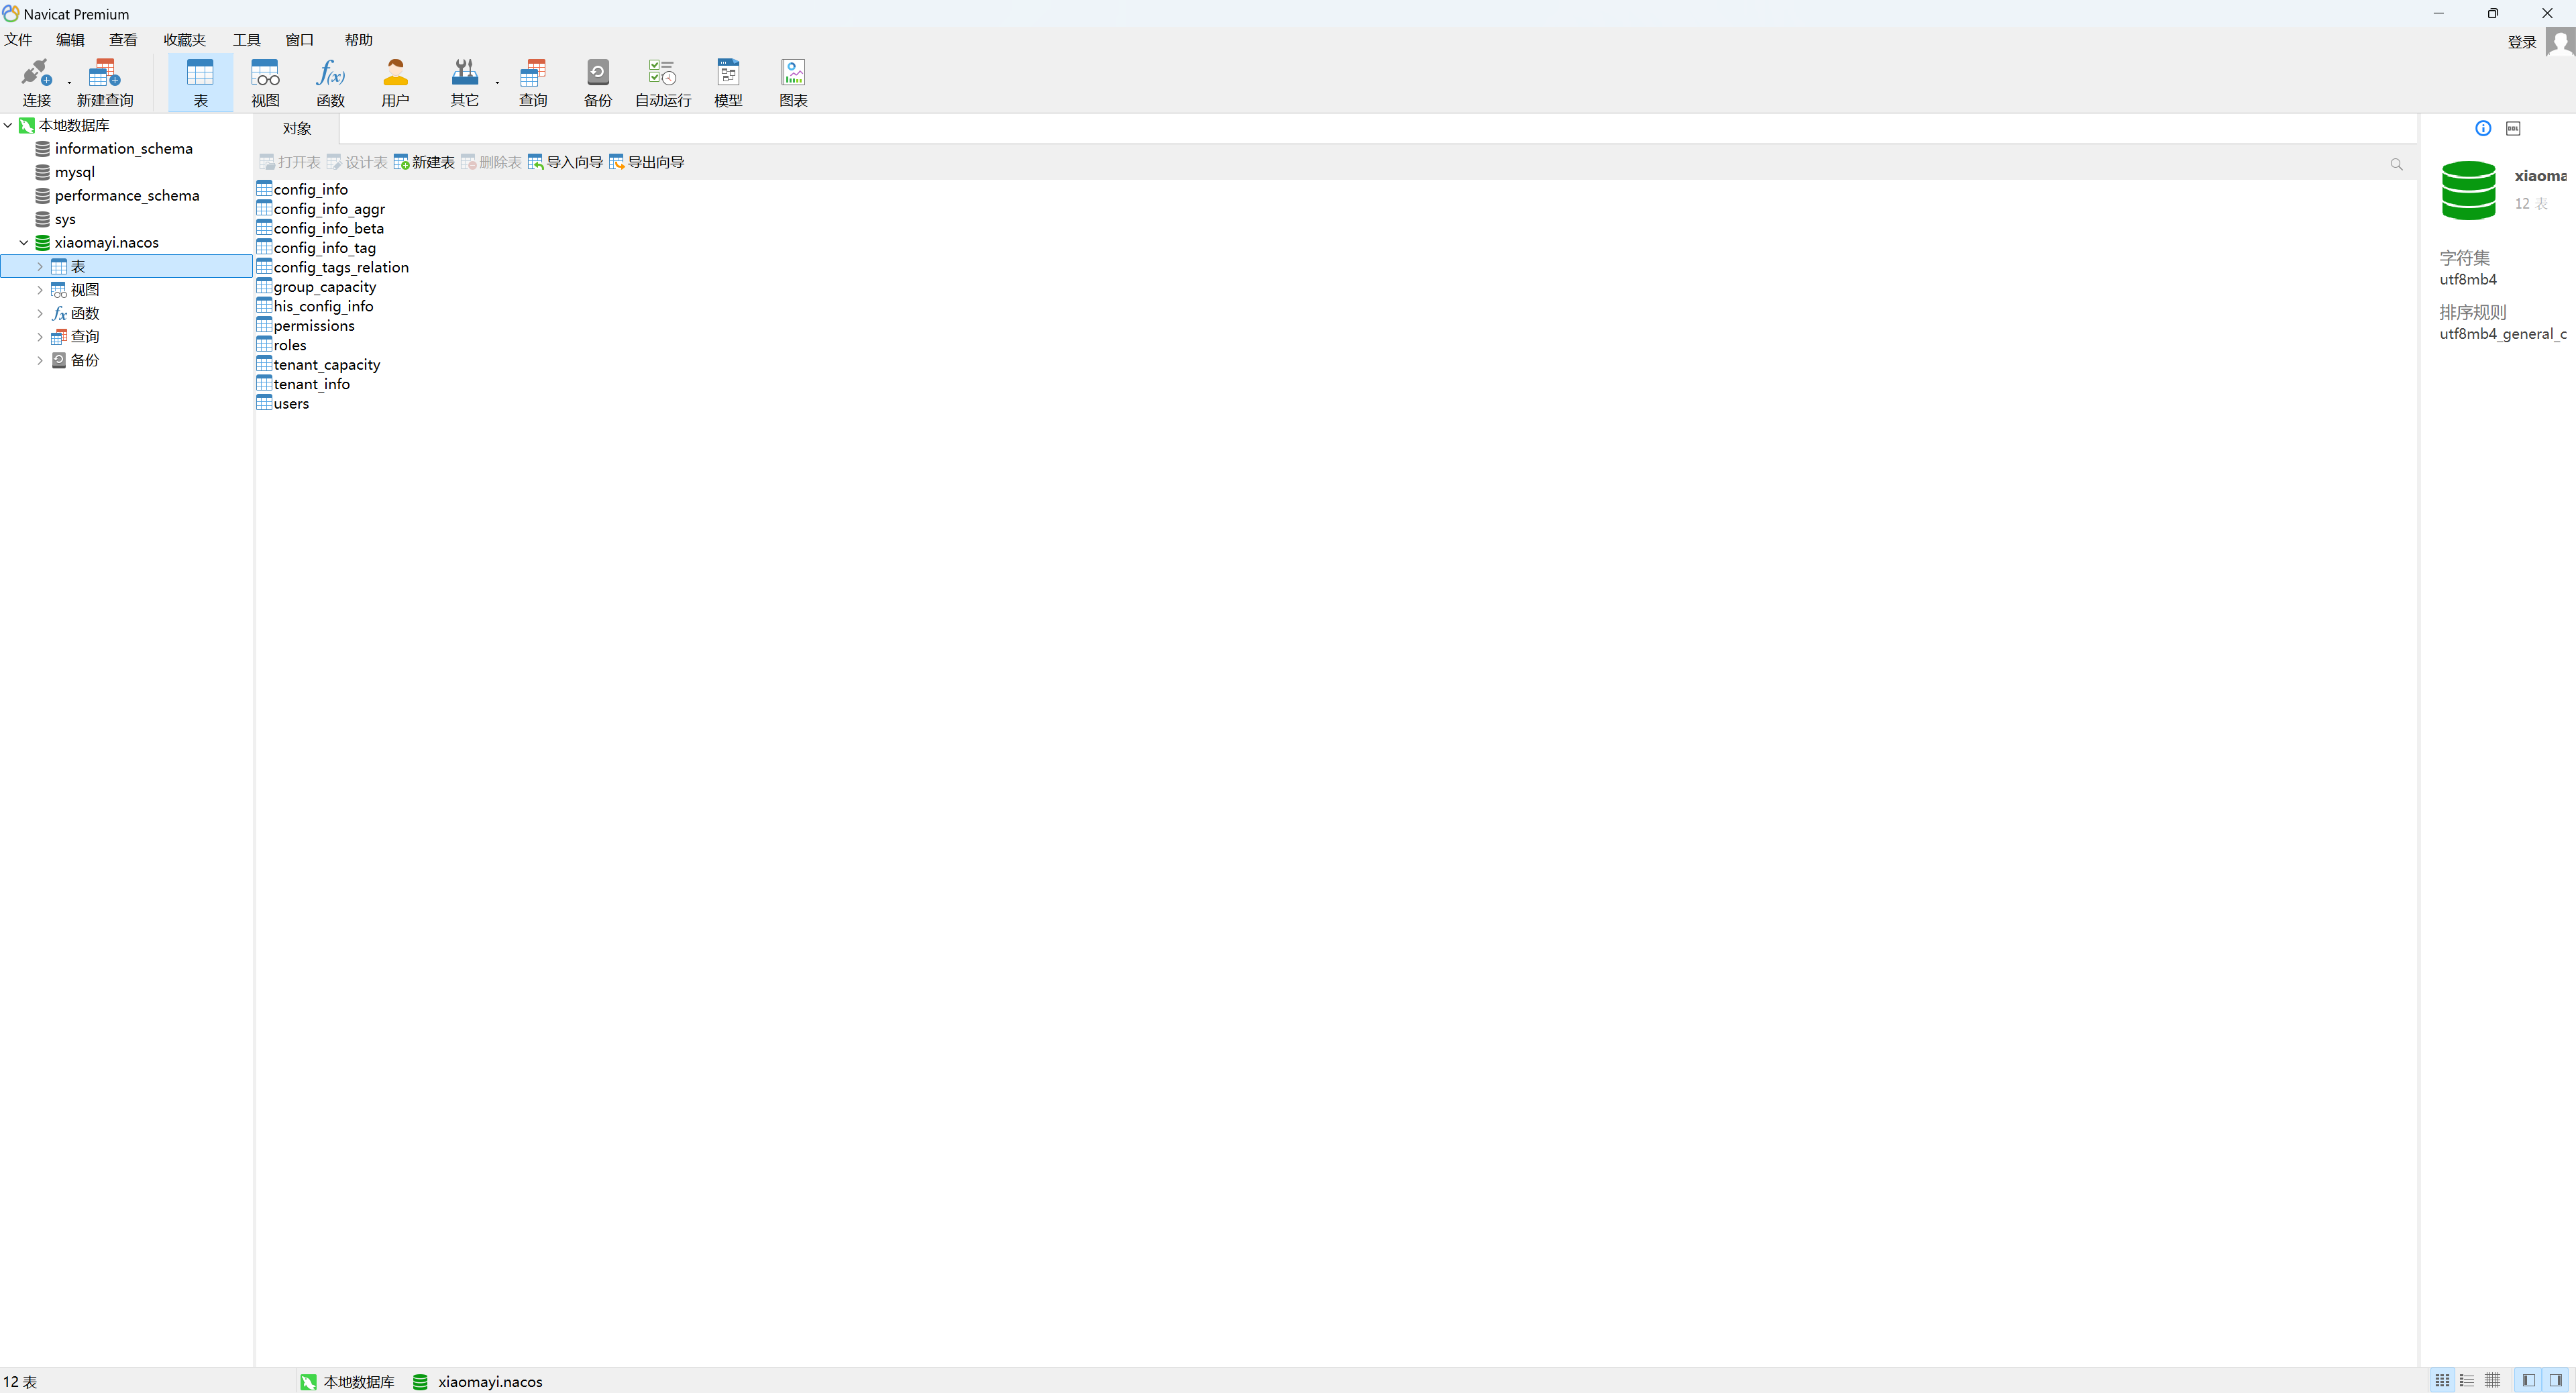The width and height of the screenshot is (2576, 1393).
Task: Switch to list view in status bar
Action: point(2467,1381)
